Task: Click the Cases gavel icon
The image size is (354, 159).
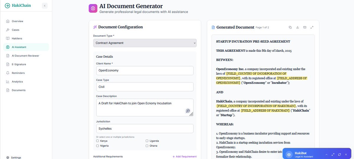Action: [8, 30]
